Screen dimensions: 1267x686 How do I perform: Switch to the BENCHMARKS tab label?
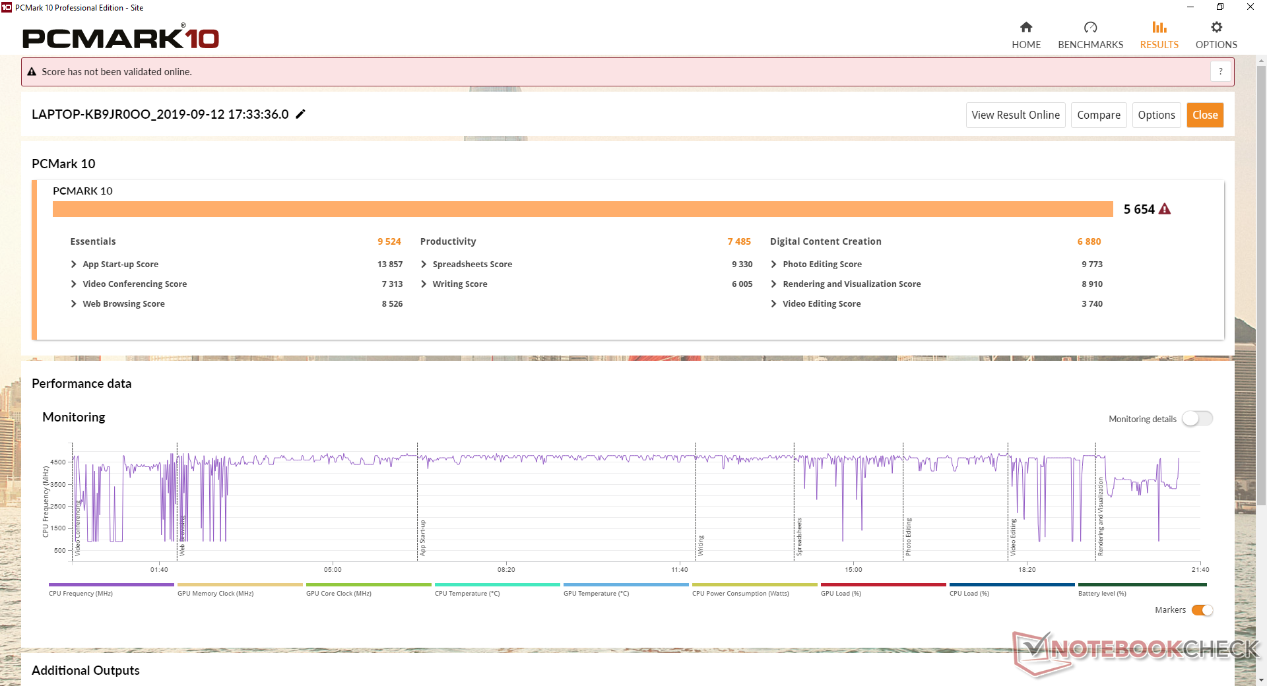[1090, 45]
